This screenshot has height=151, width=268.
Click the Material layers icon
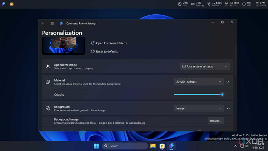(48, 82)
